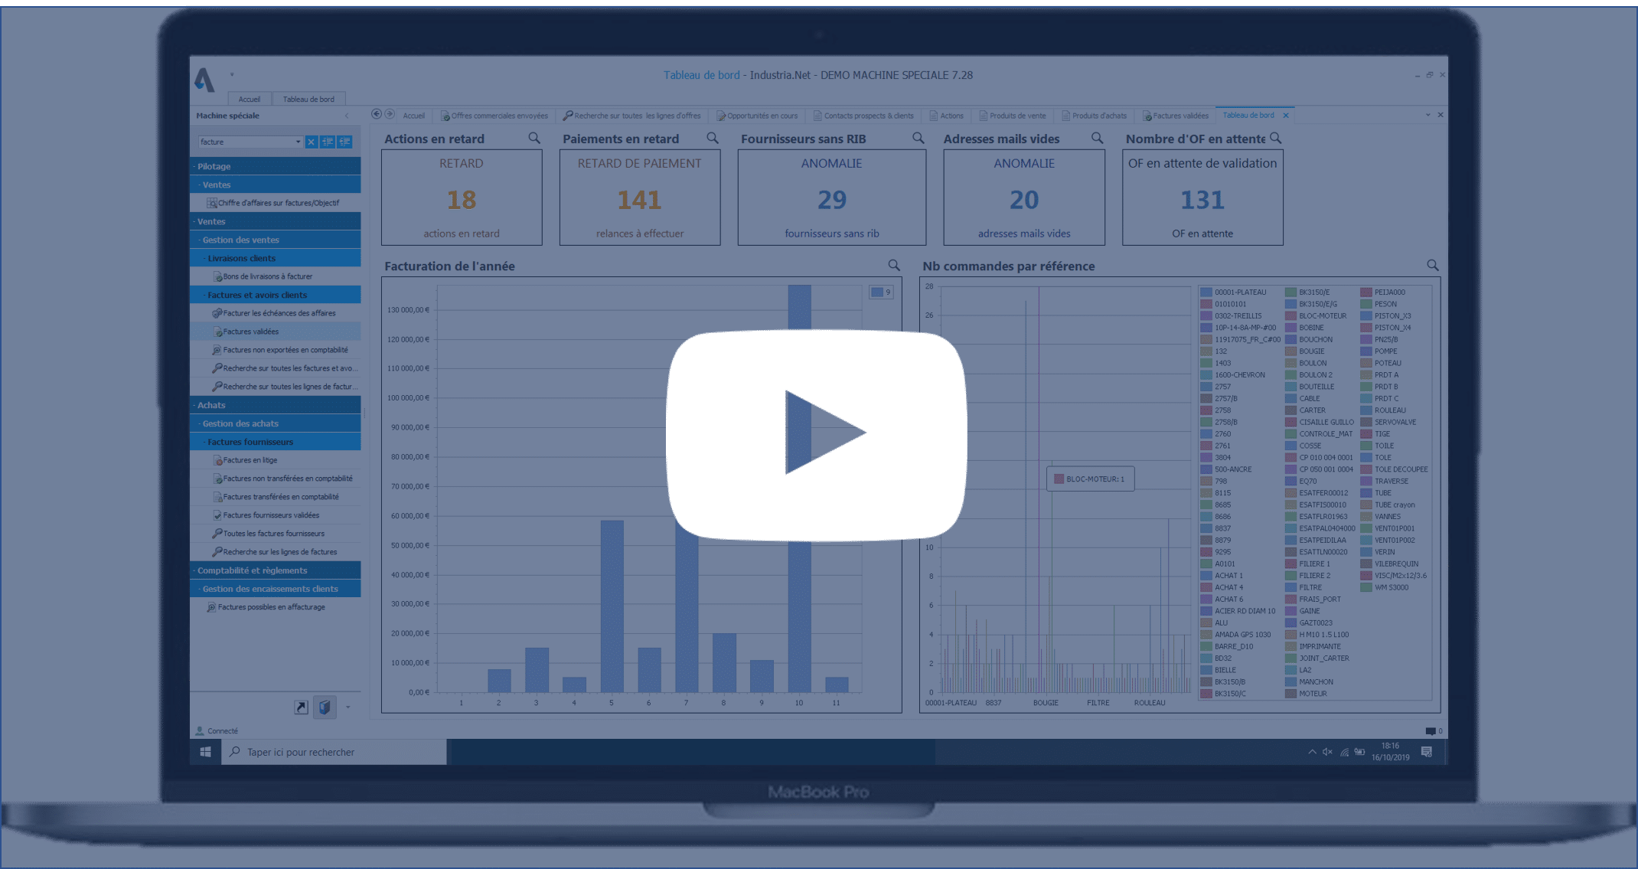
Task: Switch to the Accueil ribbon tab
Action: (249, 99)
